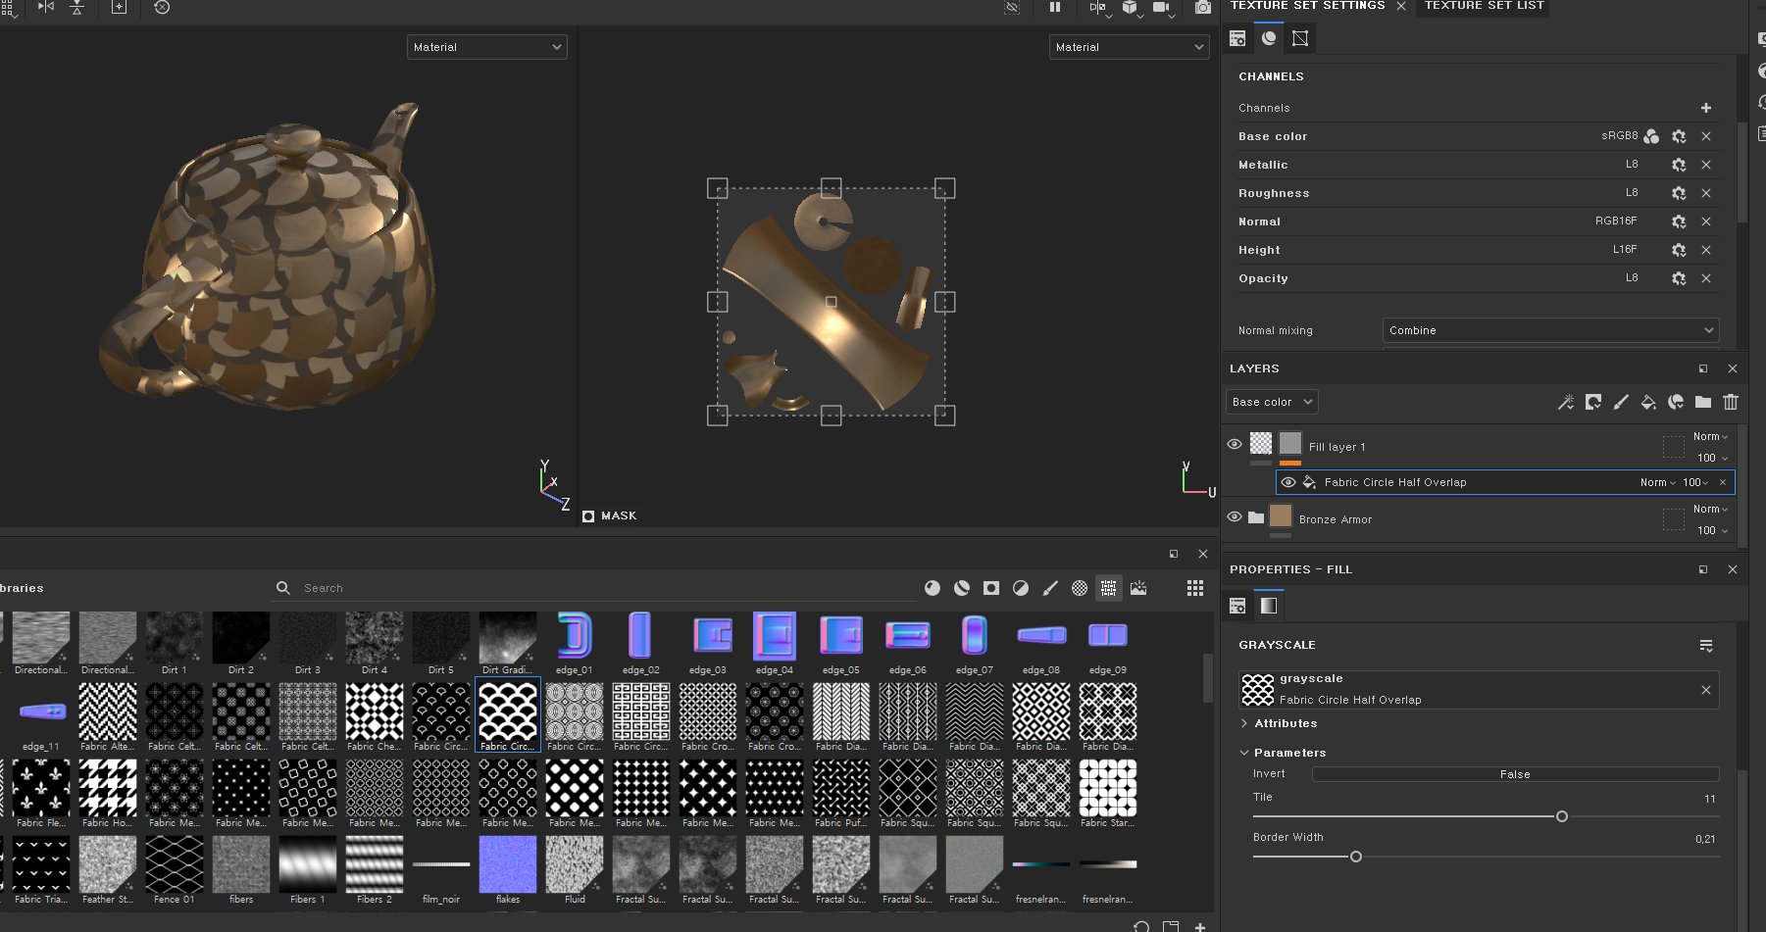Add a new paint layer with brush icon
Screen dimensions: 1766x932
coord(1621,402)
